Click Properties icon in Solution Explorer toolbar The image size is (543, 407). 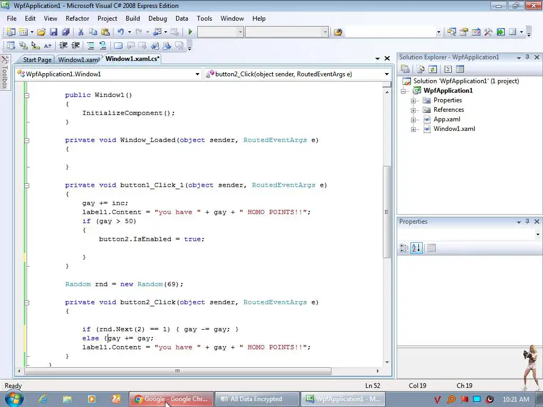click(405, 69)
